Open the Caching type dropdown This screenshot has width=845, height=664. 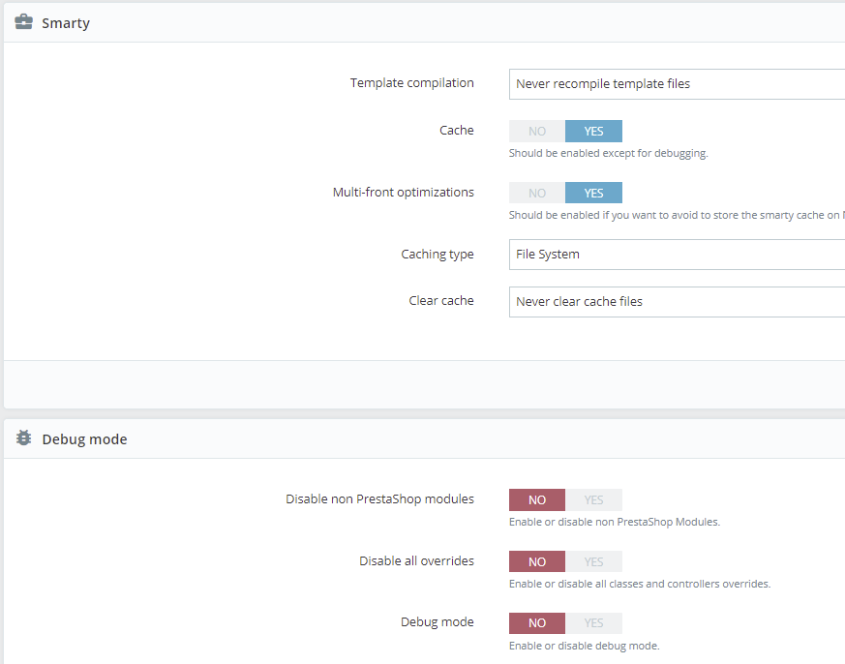[676, 255]
